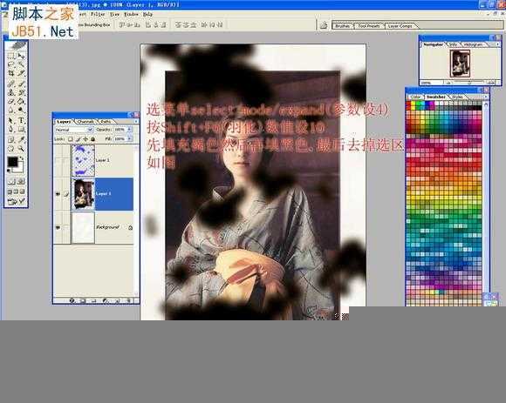Select the Clone Stamp tool

coord(11,92)
